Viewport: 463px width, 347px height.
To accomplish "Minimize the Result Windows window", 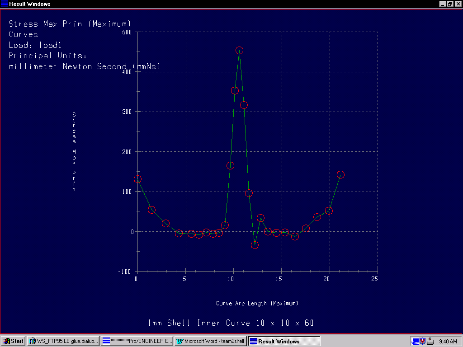I will (443, 4).
